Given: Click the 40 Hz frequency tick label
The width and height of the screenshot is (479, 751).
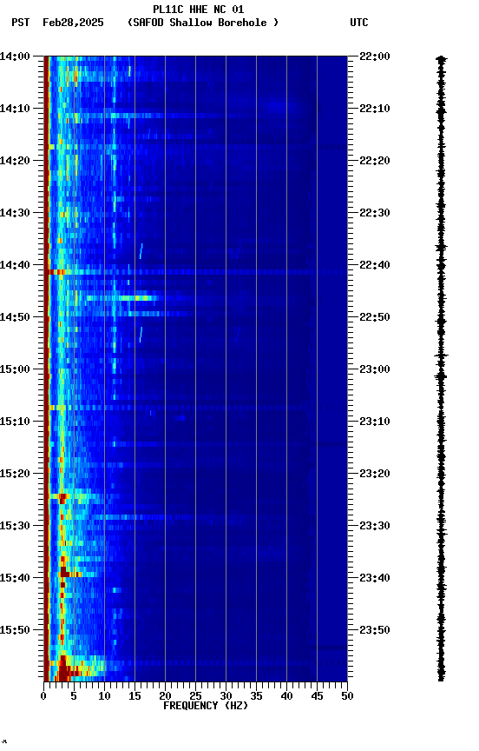Looking at the screenshot, I should [x=286, y=696].
